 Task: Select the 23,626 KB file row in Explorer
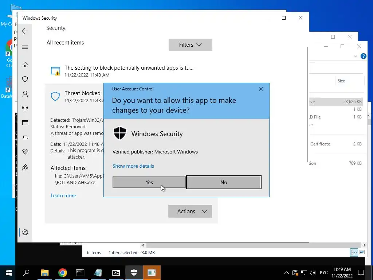(x=336, y=102)
